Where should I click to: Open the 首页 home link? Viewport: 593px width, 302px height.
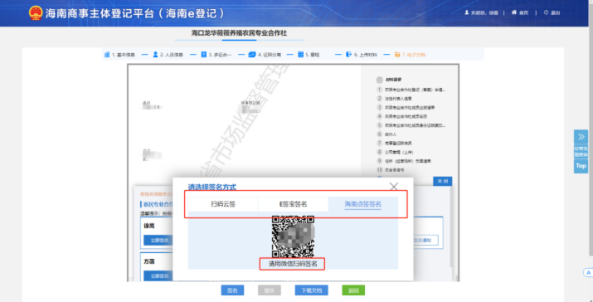[x=520, y=13]
